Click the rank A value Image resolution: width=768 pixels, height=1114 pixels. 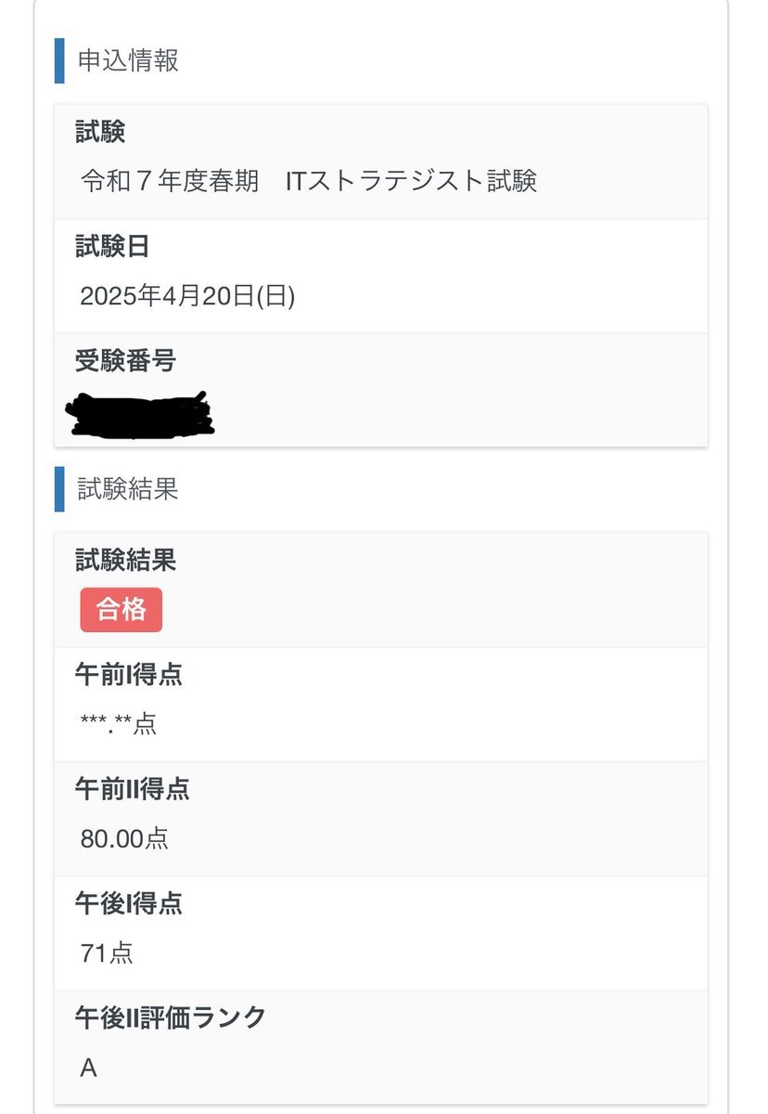(x=89, y=1069)
